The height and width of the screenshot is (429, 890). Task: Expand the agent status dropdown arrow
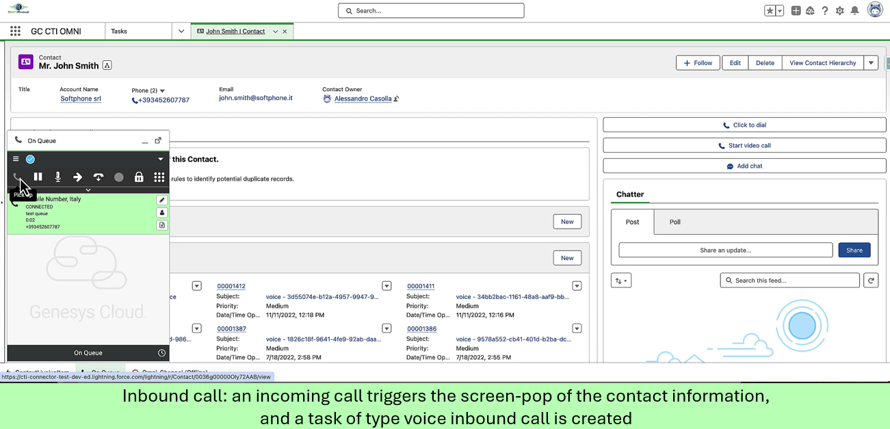click(161, 159)
